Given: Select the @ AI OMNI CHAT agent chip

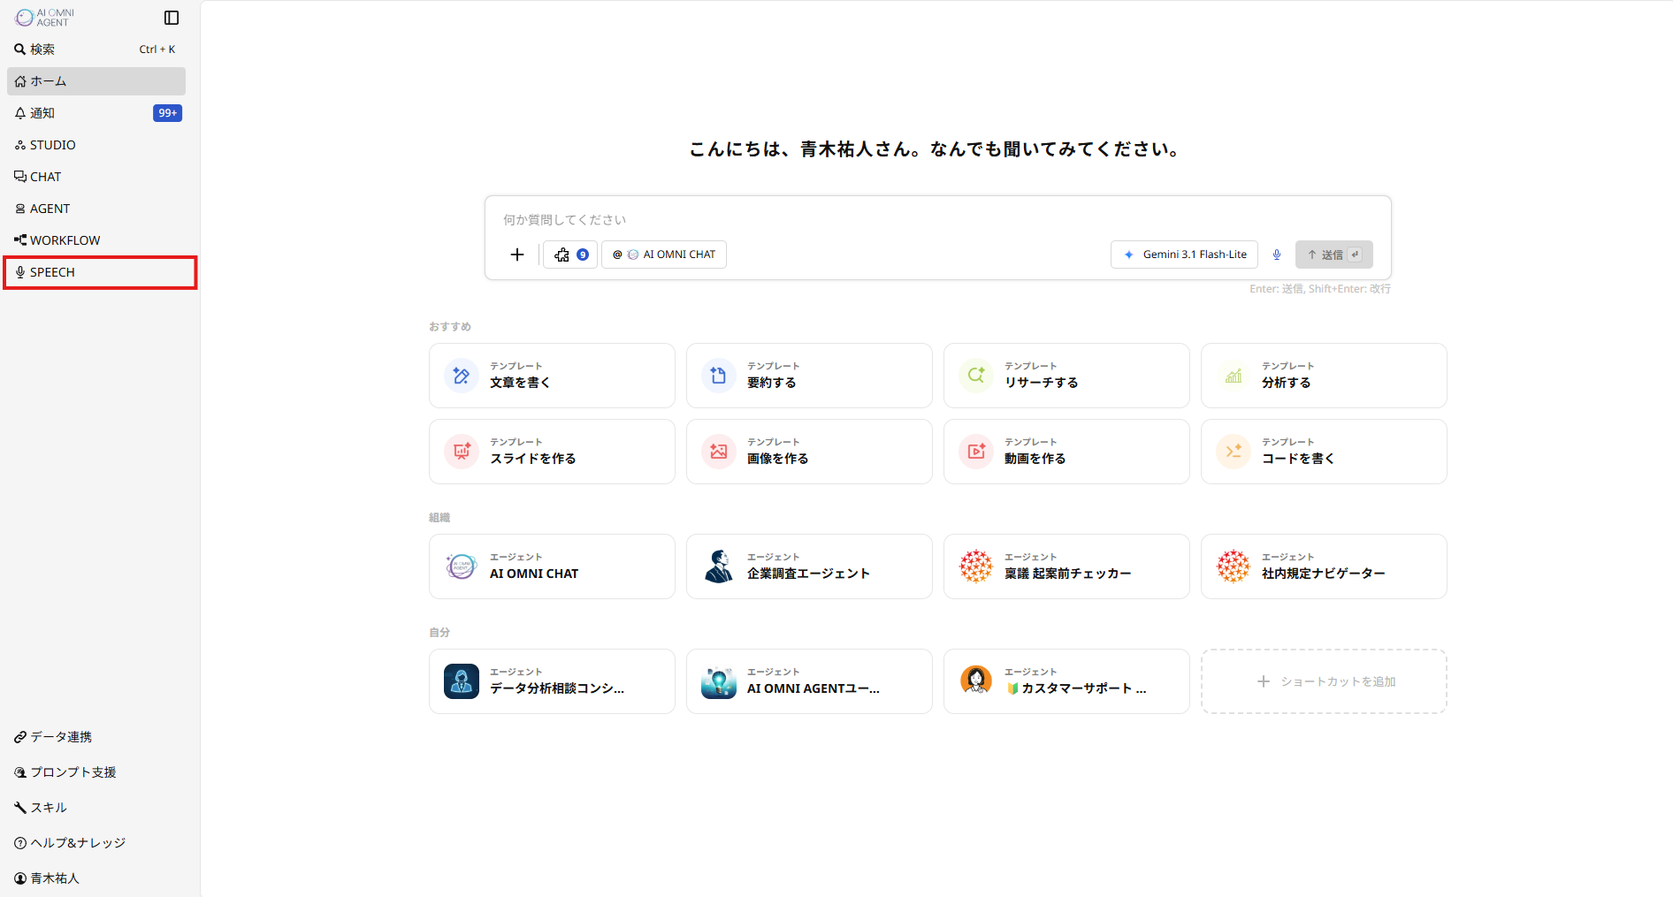Looking at the screenshot, I should (664, 255).
